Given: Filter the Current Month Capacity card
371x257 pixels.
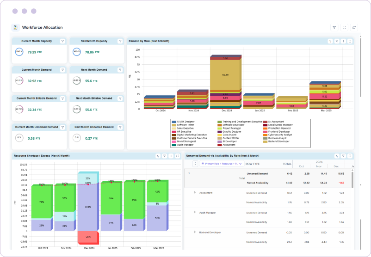Looking at the screenshot, I should [x=62, y=41].
